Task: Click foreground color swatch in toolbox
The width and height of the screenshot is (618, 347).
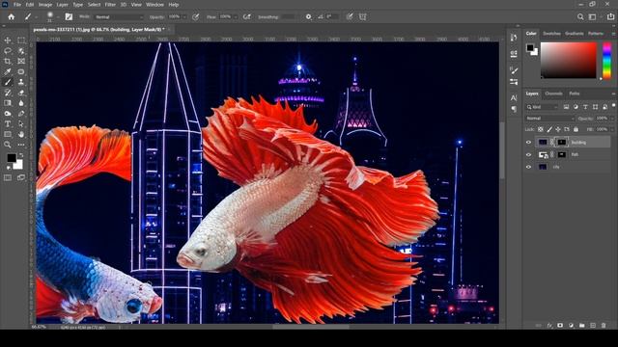Action: click(x=11, y=158)
